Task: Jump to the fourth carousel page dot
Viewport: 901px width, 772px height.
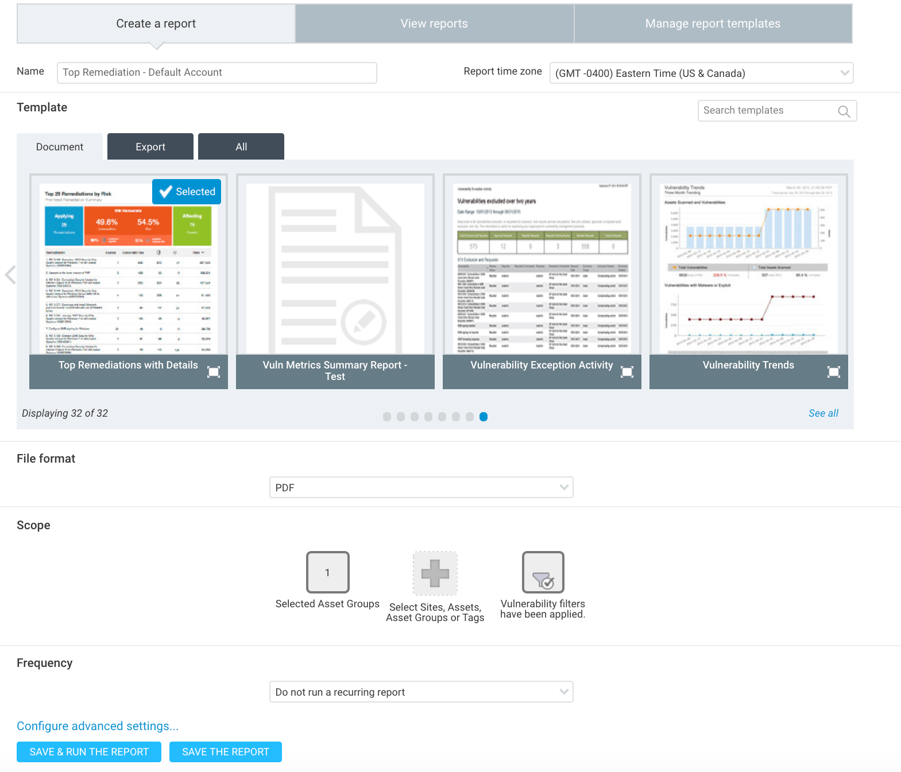Action: click(428, 417)
